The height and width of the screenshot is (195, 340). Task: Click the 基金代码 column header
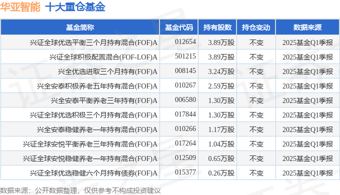[178, 27]
